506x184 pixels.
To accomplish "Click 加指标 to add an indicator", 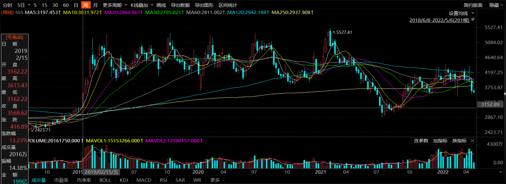I will tap(440, 141).
